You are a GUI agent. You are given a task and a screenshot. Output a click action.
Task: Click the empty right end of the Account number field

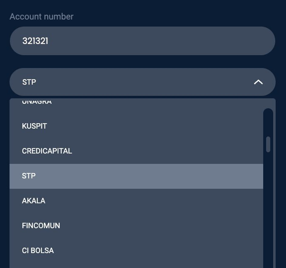249,41
